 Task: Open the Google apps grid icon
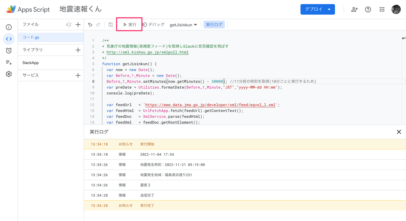pyautogui.click(x=382, y=9)
